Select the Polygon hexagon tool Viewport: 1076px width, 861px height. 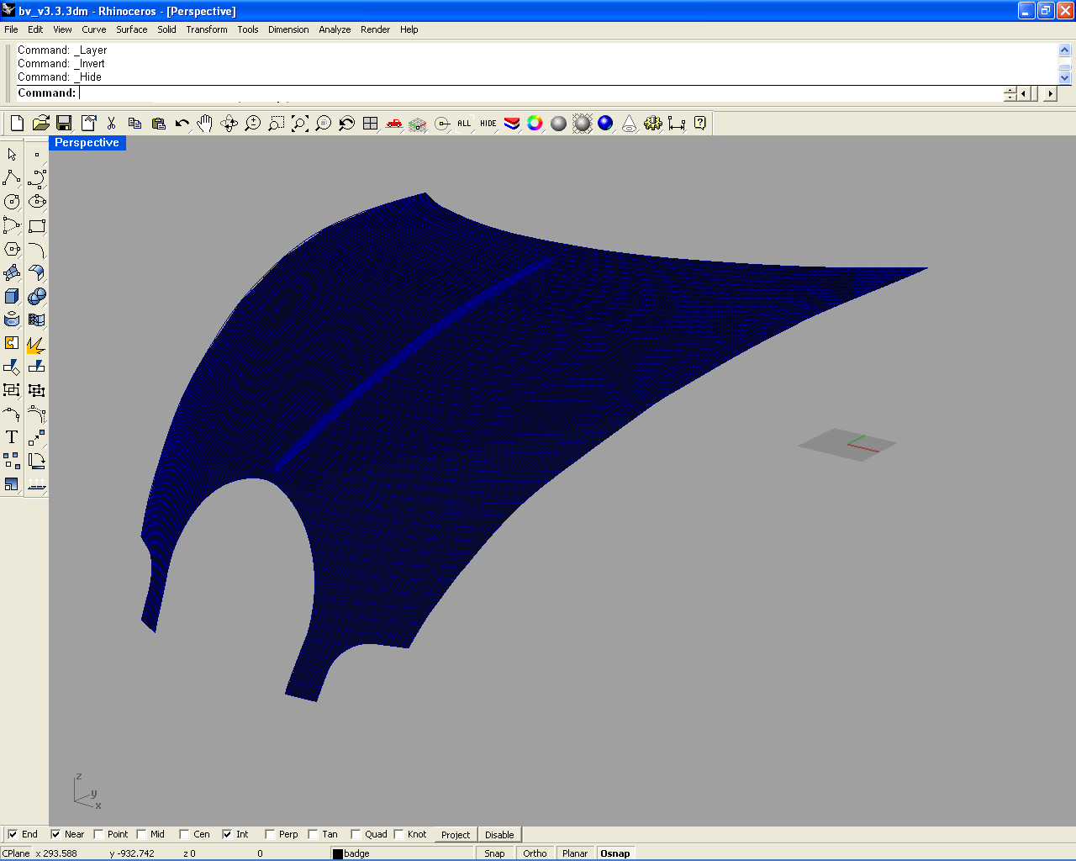[12, 249]
